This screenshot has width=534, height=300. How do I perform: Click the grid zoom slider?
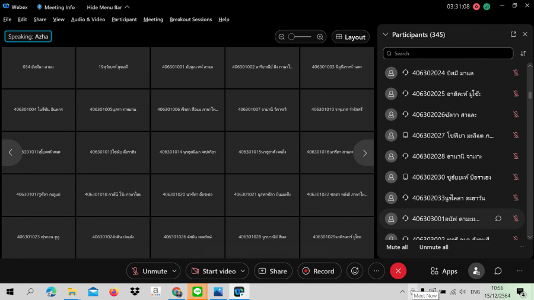pyautogui.click(x=300, y=37)
